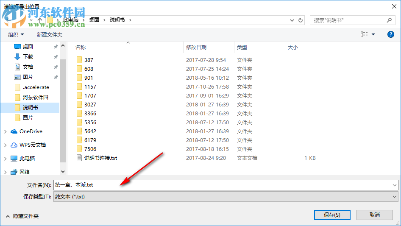Click the folder icon of 6179
Viewport: 401px width, 226px height.
coord(79,140)
